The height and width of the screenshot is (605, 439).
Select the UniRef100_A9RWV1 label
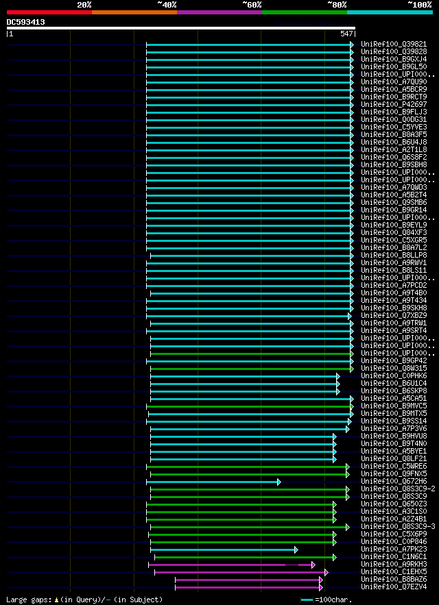pyautogui.click(x=394, y=262)
